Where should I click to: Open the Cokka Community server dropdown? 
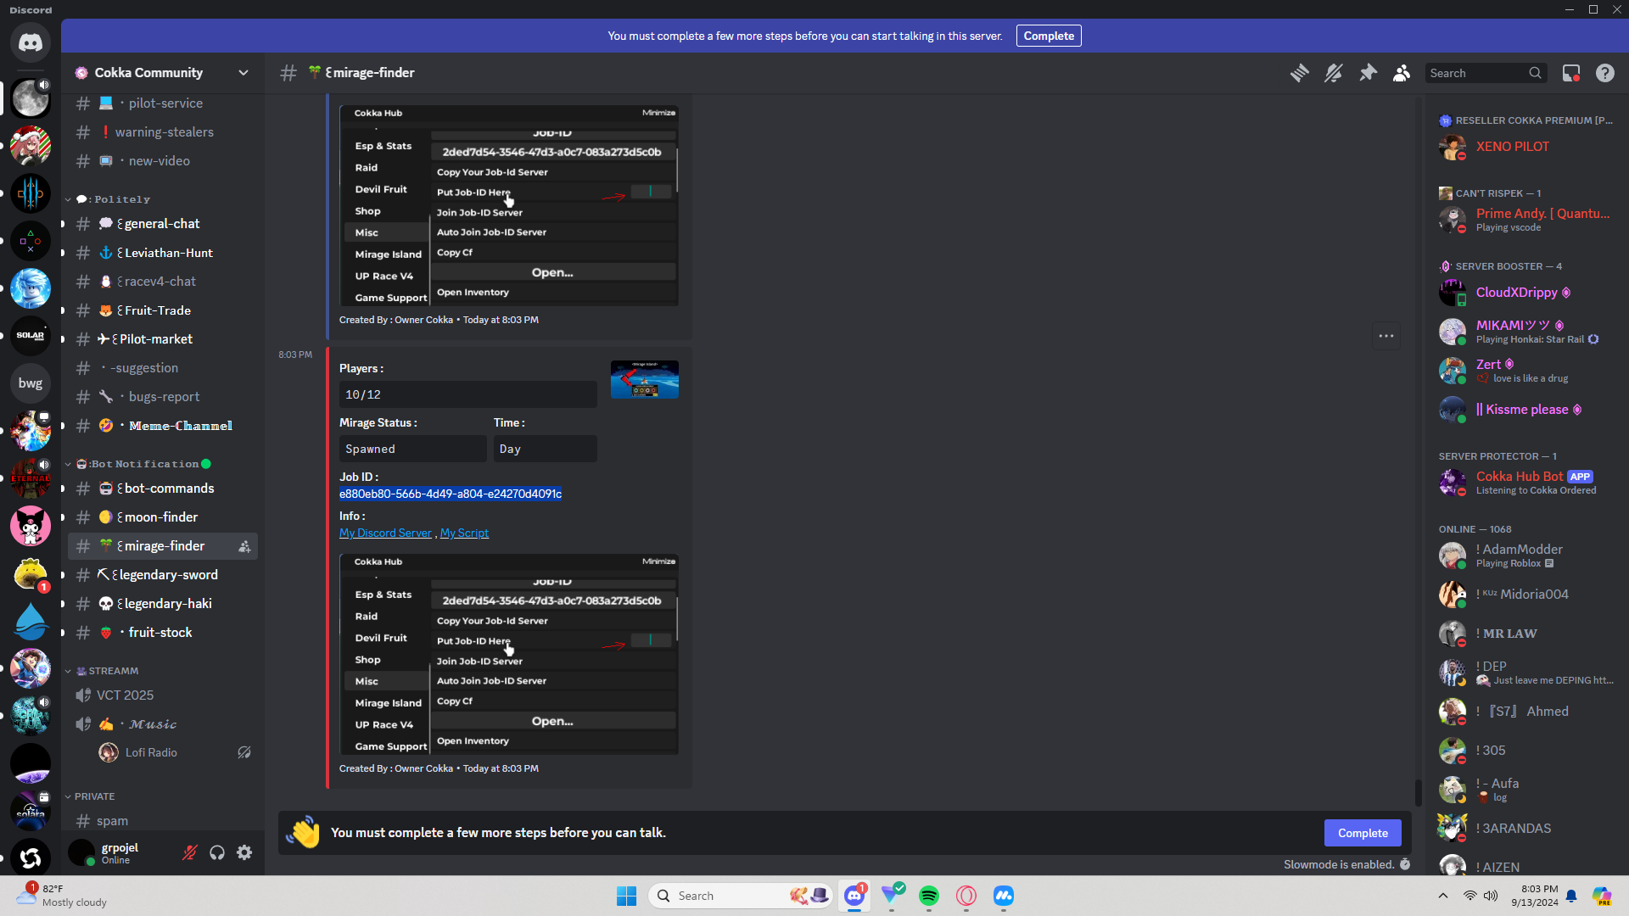point(162,73)
